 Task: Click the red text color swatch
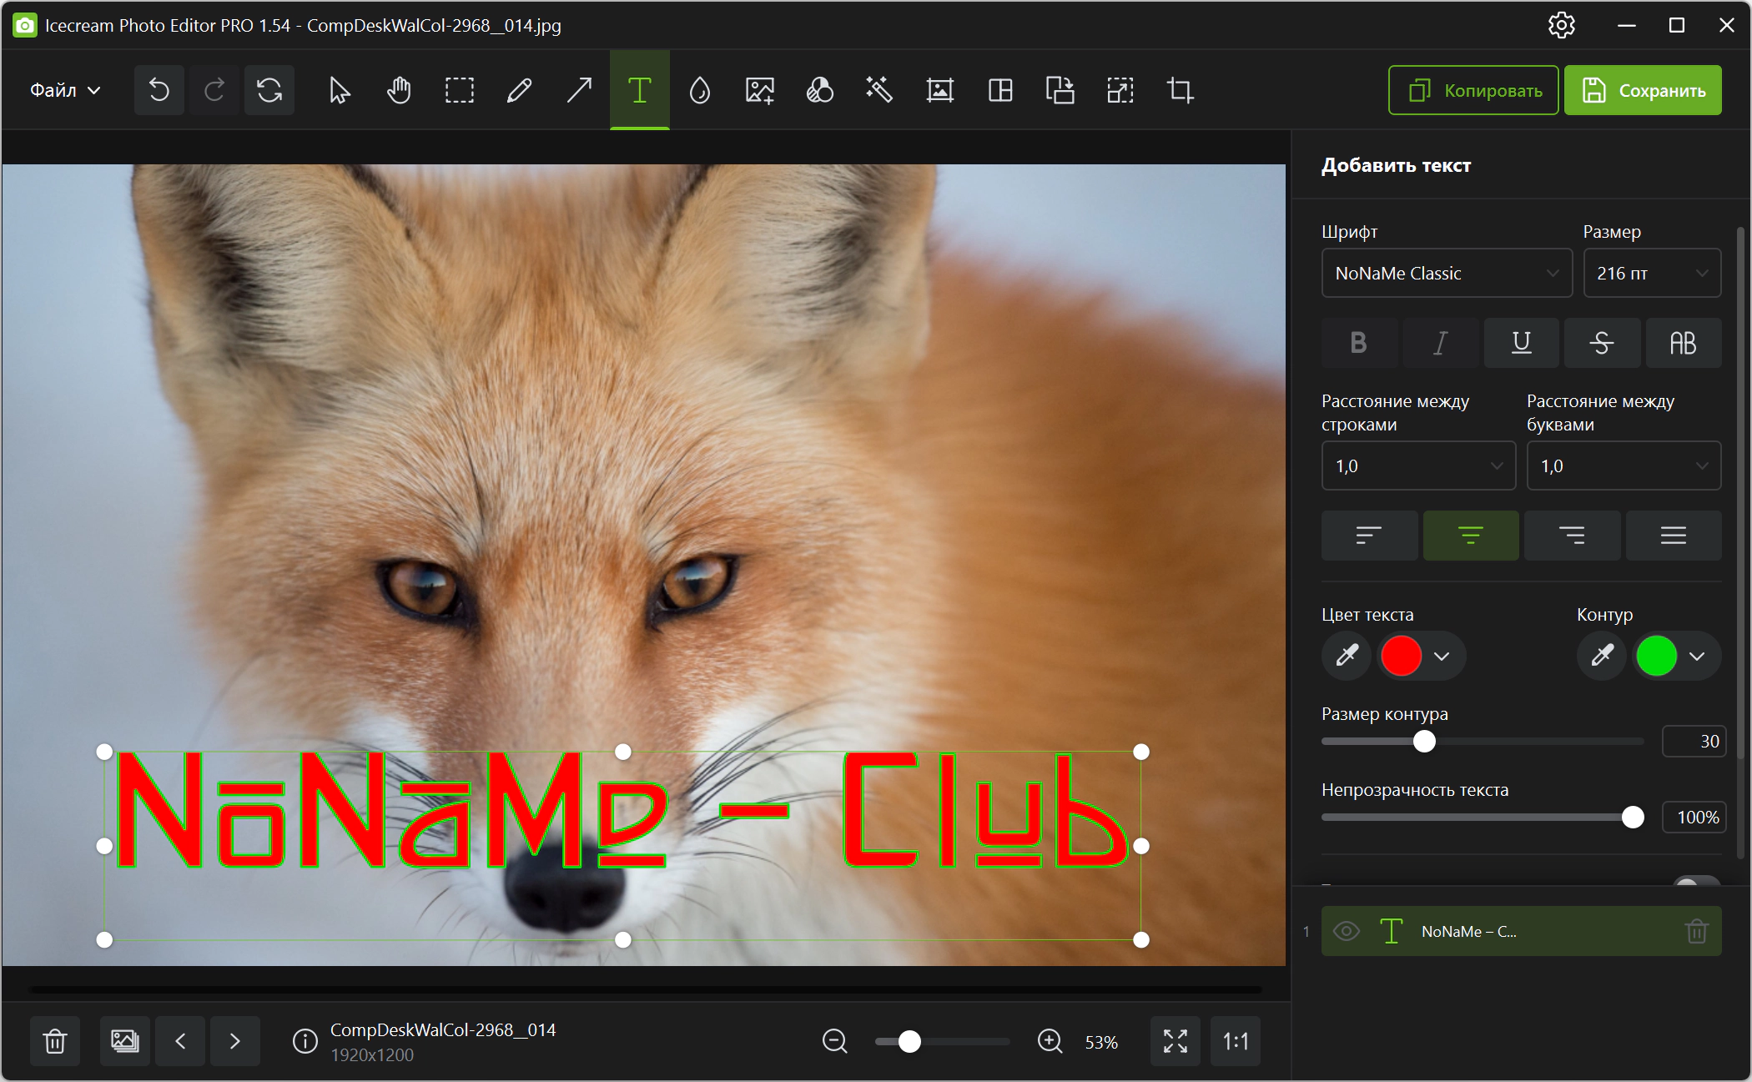click(1402, 656)
